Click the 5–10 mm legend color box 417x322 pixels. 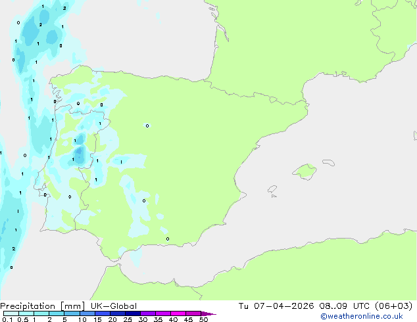pos(72,313)
